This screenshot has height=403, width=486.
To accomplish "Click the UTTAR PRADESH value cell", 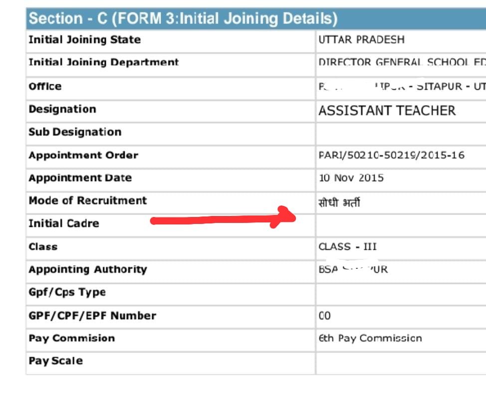I will (x=401, y=41).
